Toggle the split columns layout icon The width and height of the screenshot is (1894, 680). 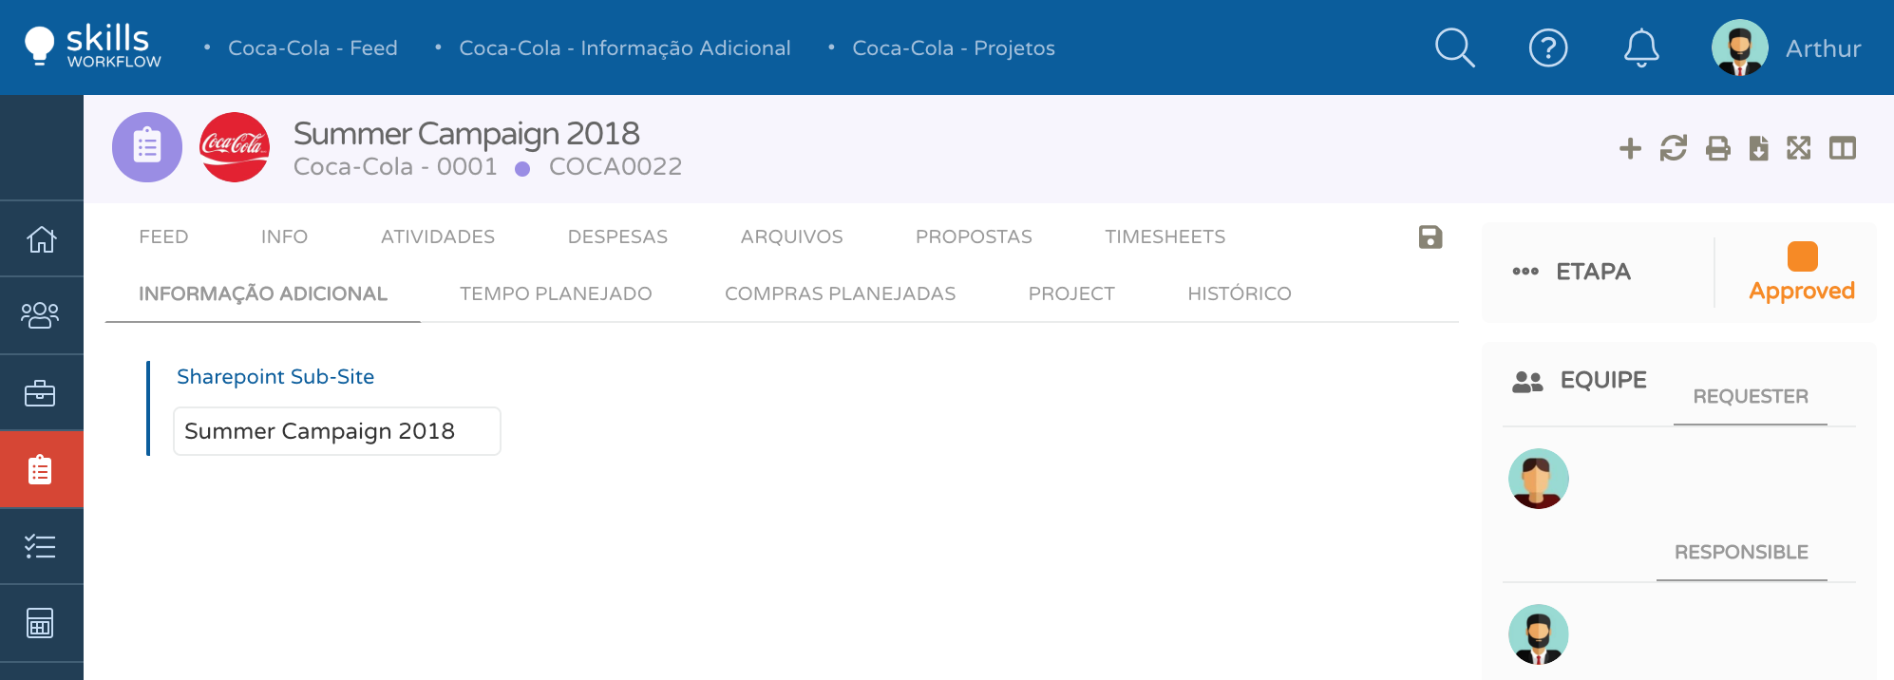(x=1843, y=148)
